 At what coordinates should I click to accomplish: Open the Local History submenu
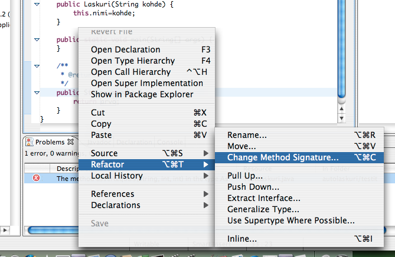click(x=147, y=176)
